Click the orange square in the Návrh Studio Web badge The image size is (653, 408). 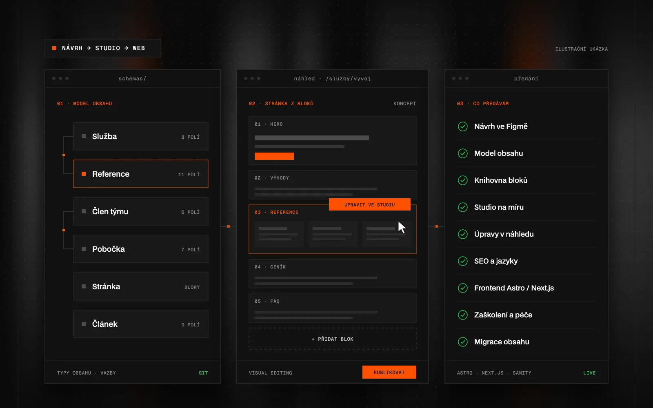[x=54, y=48]
